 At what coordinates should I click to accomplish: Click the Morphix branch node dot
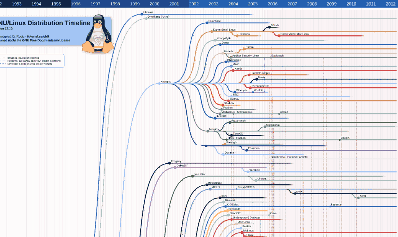pos(208,131)
